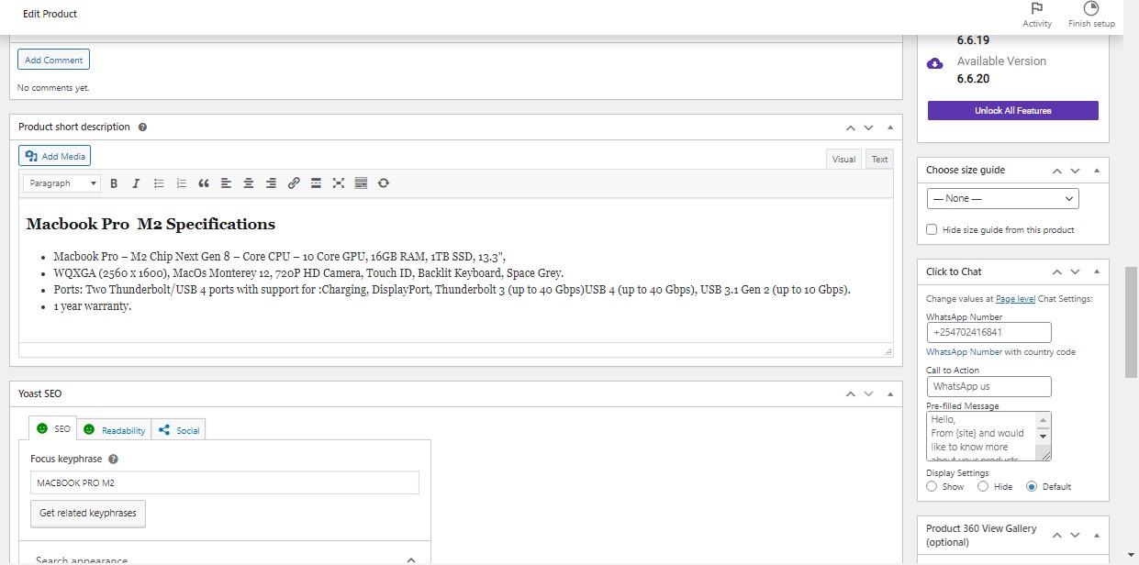The width and height of the screenshot is (1139, 565).
Task: Open the size guide None dropdown
Action: (x=1002, y=198)
